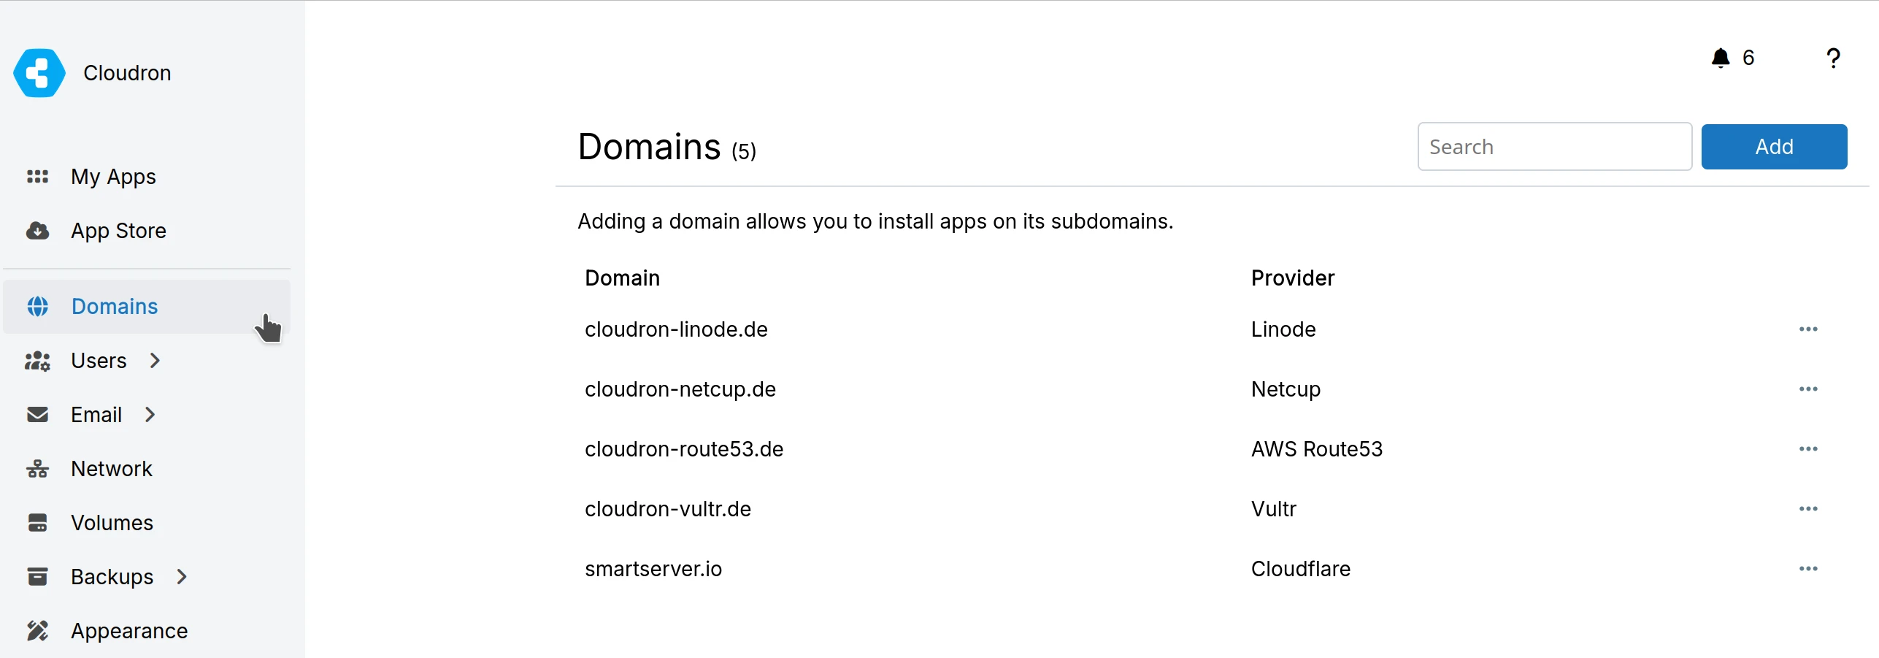Click inside the Search field

coord(1554,146)
